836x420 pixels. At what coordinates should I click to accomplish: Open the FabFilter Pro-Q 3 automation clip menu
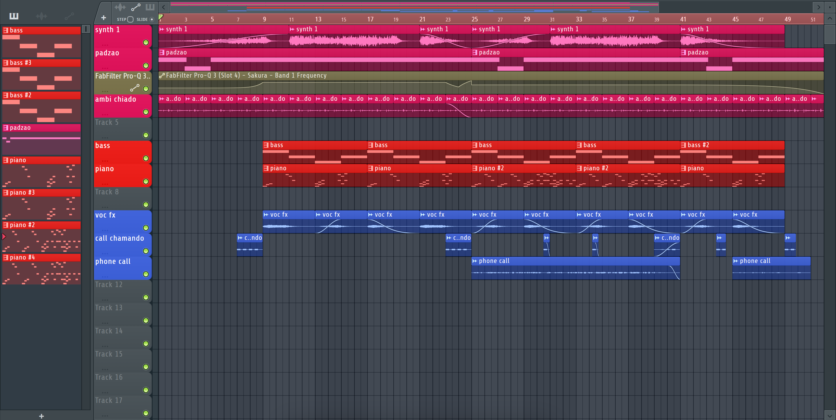click(x=162, y=75)
